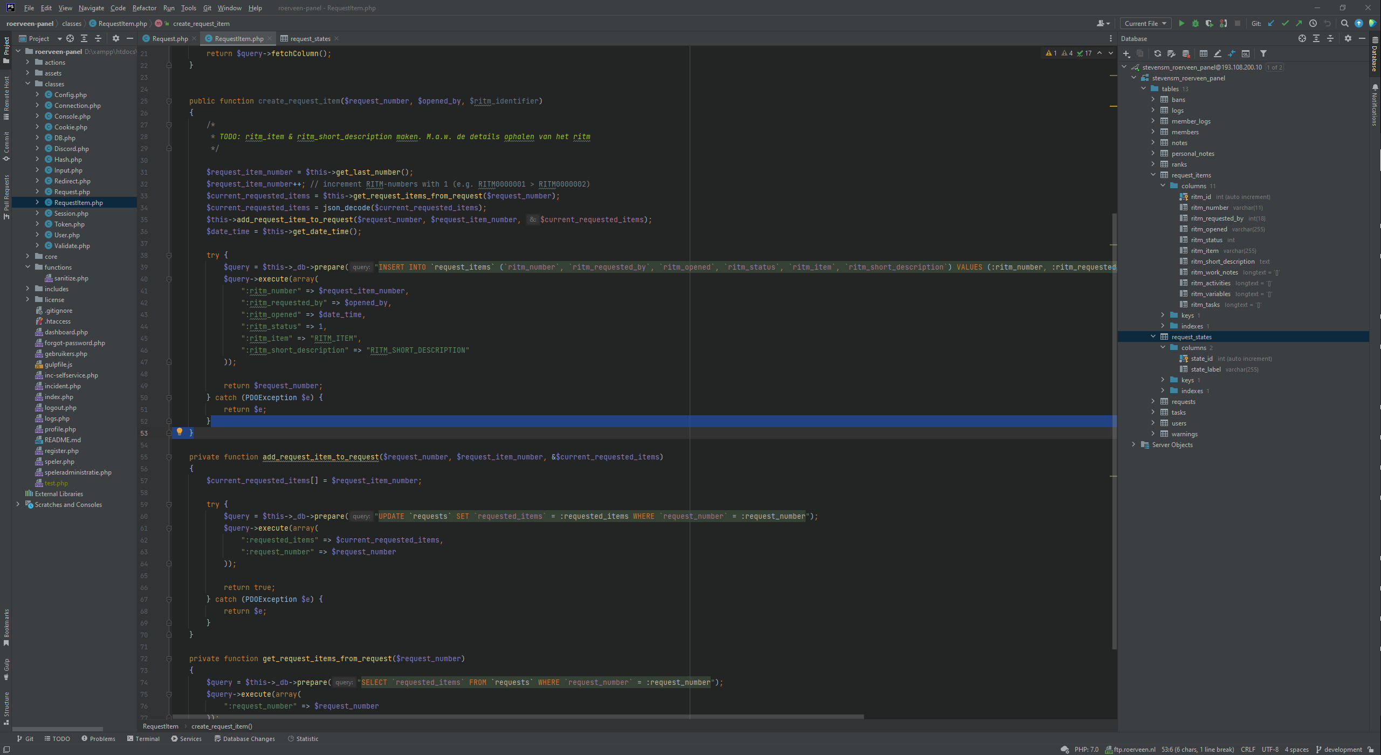
Task: Toggle the Database tool window stripe button
Action: [x=1375, y=54]
